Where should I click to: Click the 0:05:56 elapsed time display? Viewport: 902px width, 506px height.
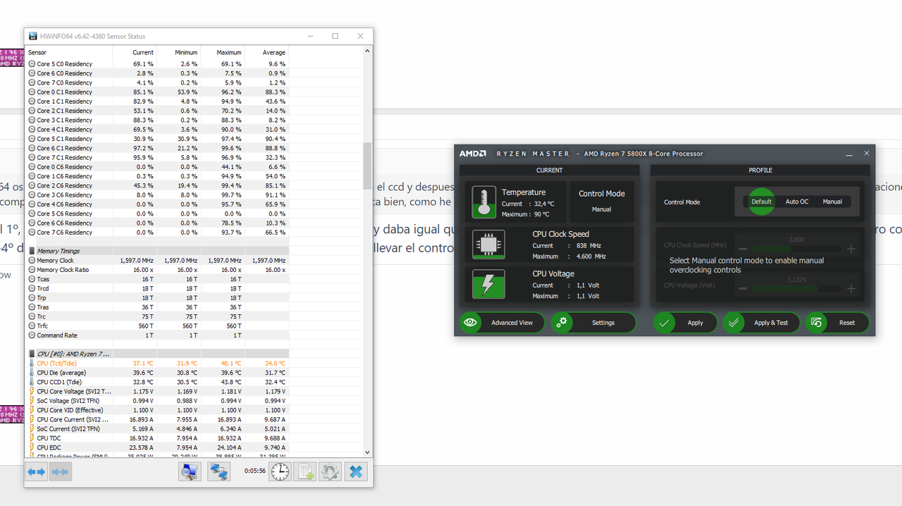click(x=255, y=471)
